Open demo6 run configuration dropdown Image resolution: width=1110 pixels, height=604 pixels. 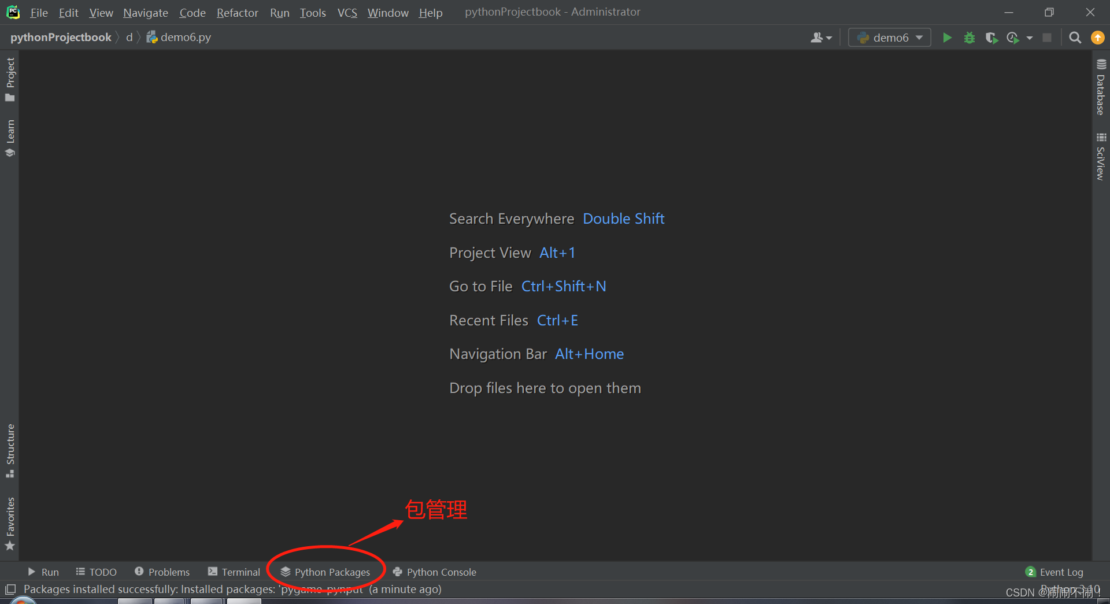click(890, 38)
